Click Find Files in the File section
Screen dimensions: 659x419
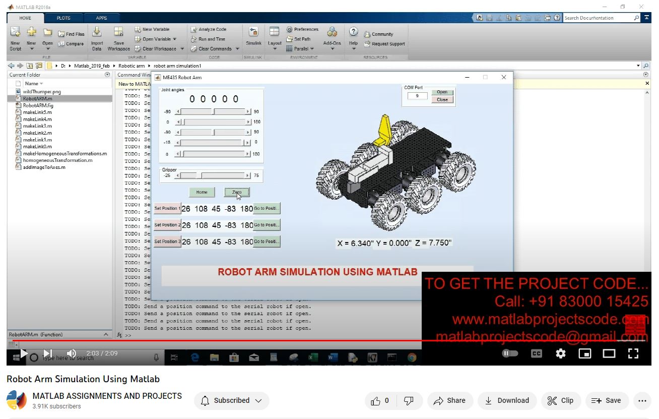[71, 34]
